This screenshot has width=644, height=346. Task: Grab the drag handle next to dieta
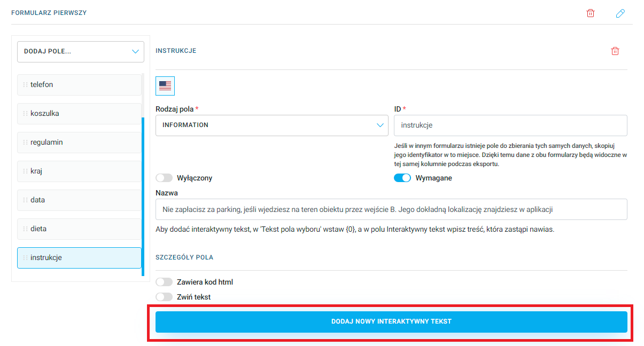click(x=25, y=229)
